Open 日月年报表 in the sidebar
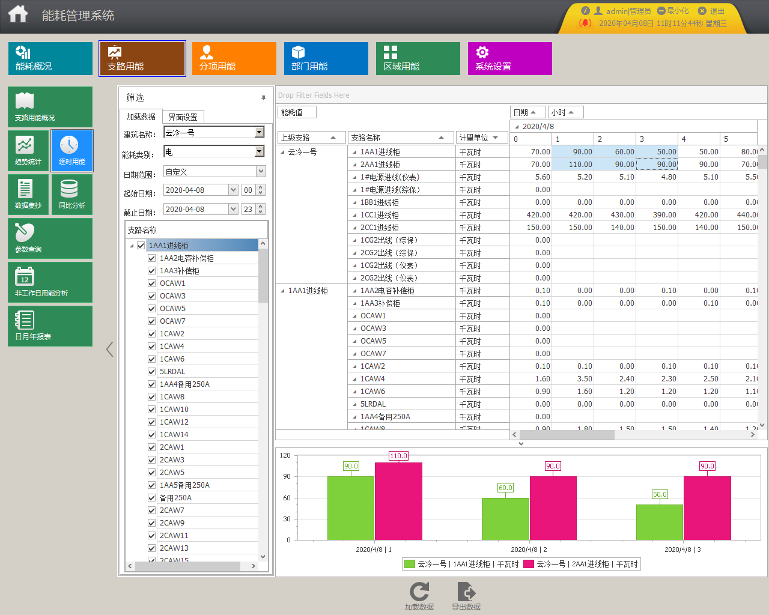This screenshot has width=769, height=615. click(x=50, y=326)
